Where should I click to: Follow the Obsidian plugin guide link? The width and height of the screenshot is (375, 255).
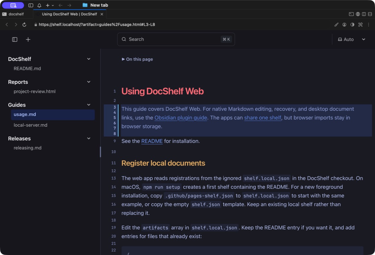coord(181,118)
